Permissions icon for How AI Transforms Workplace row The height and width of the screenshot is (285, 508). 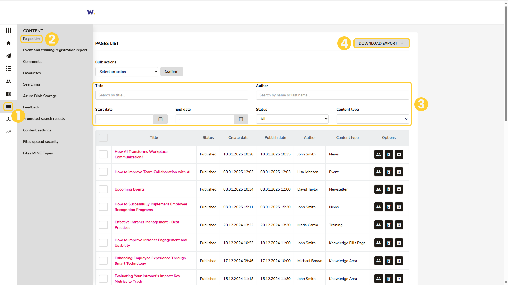click(379, 154)
